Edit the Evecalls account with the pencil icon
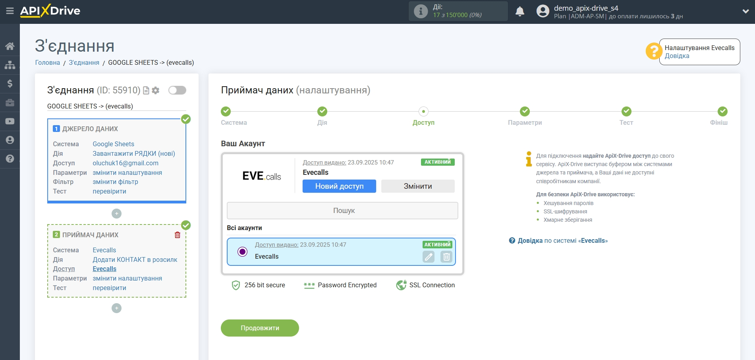Viewport: 755px width, 360px height. [429, 257]
